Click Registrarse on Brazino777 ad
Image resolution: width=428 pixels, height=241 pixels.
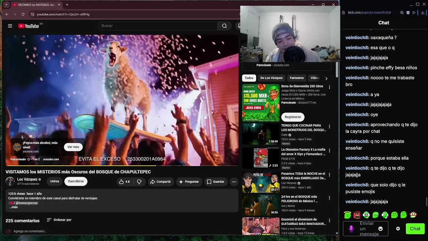[x=293, y=117]
